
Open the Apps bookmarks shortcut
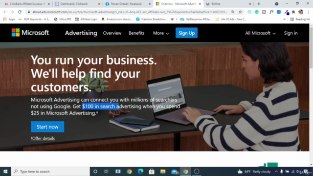click(x=9, y=19)
